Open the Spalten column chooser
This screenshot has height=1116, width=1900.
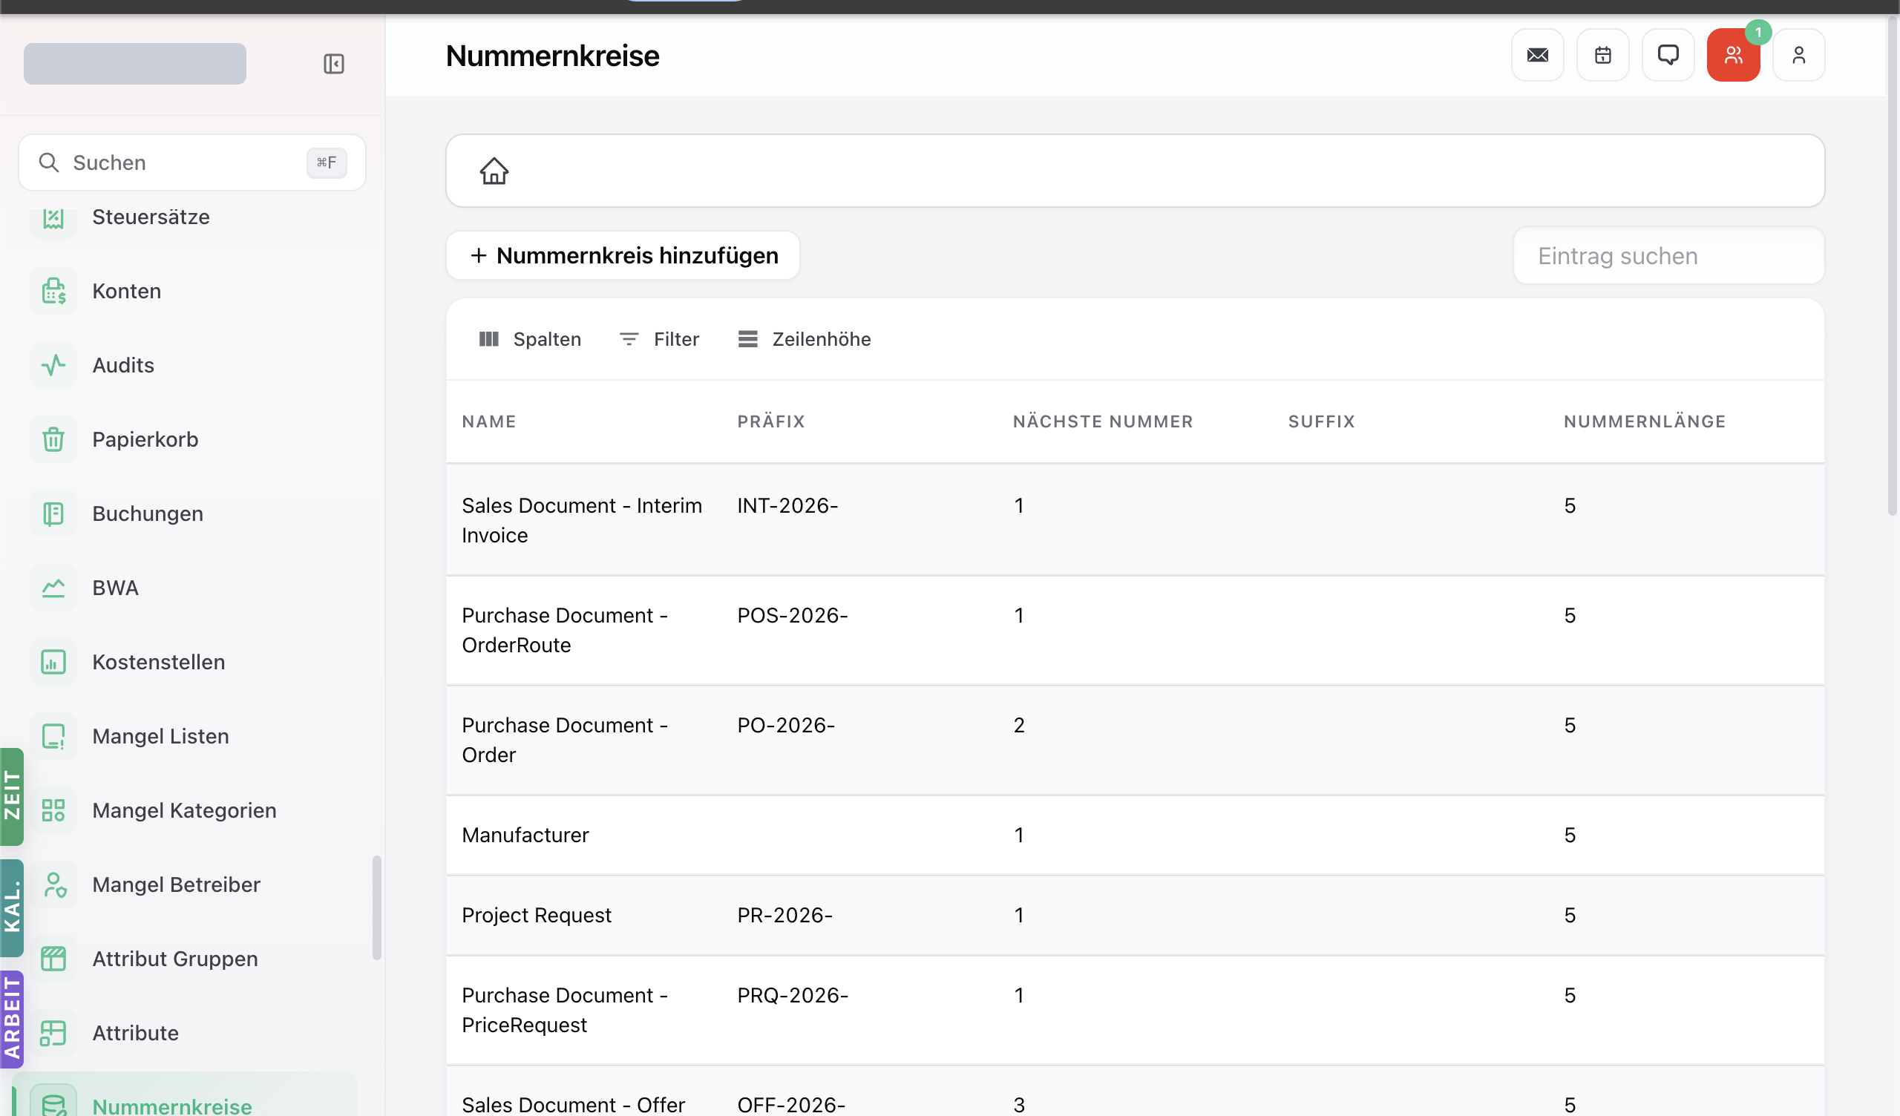point(530,339)
